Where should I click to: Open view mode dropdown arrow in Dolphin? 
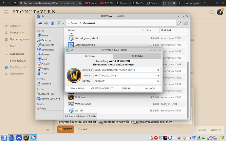64,23
